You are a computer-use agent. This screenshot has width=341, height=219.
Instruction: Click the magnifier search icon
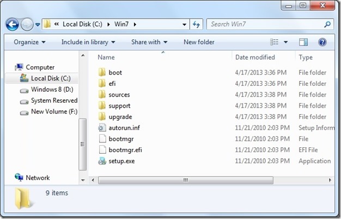[x=327, y=24]
